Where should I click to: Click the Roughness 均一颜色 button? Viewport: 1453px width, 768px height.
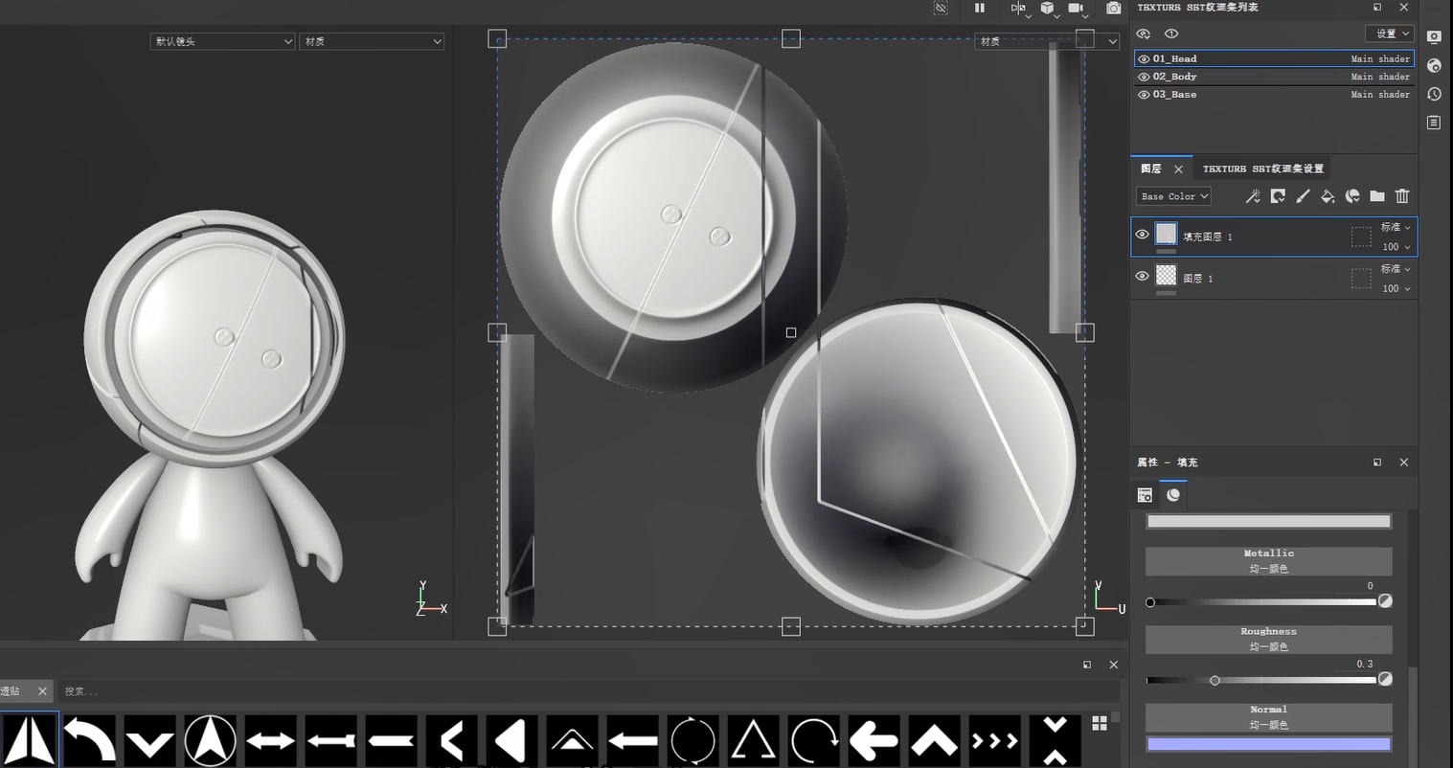point(1268,640)
